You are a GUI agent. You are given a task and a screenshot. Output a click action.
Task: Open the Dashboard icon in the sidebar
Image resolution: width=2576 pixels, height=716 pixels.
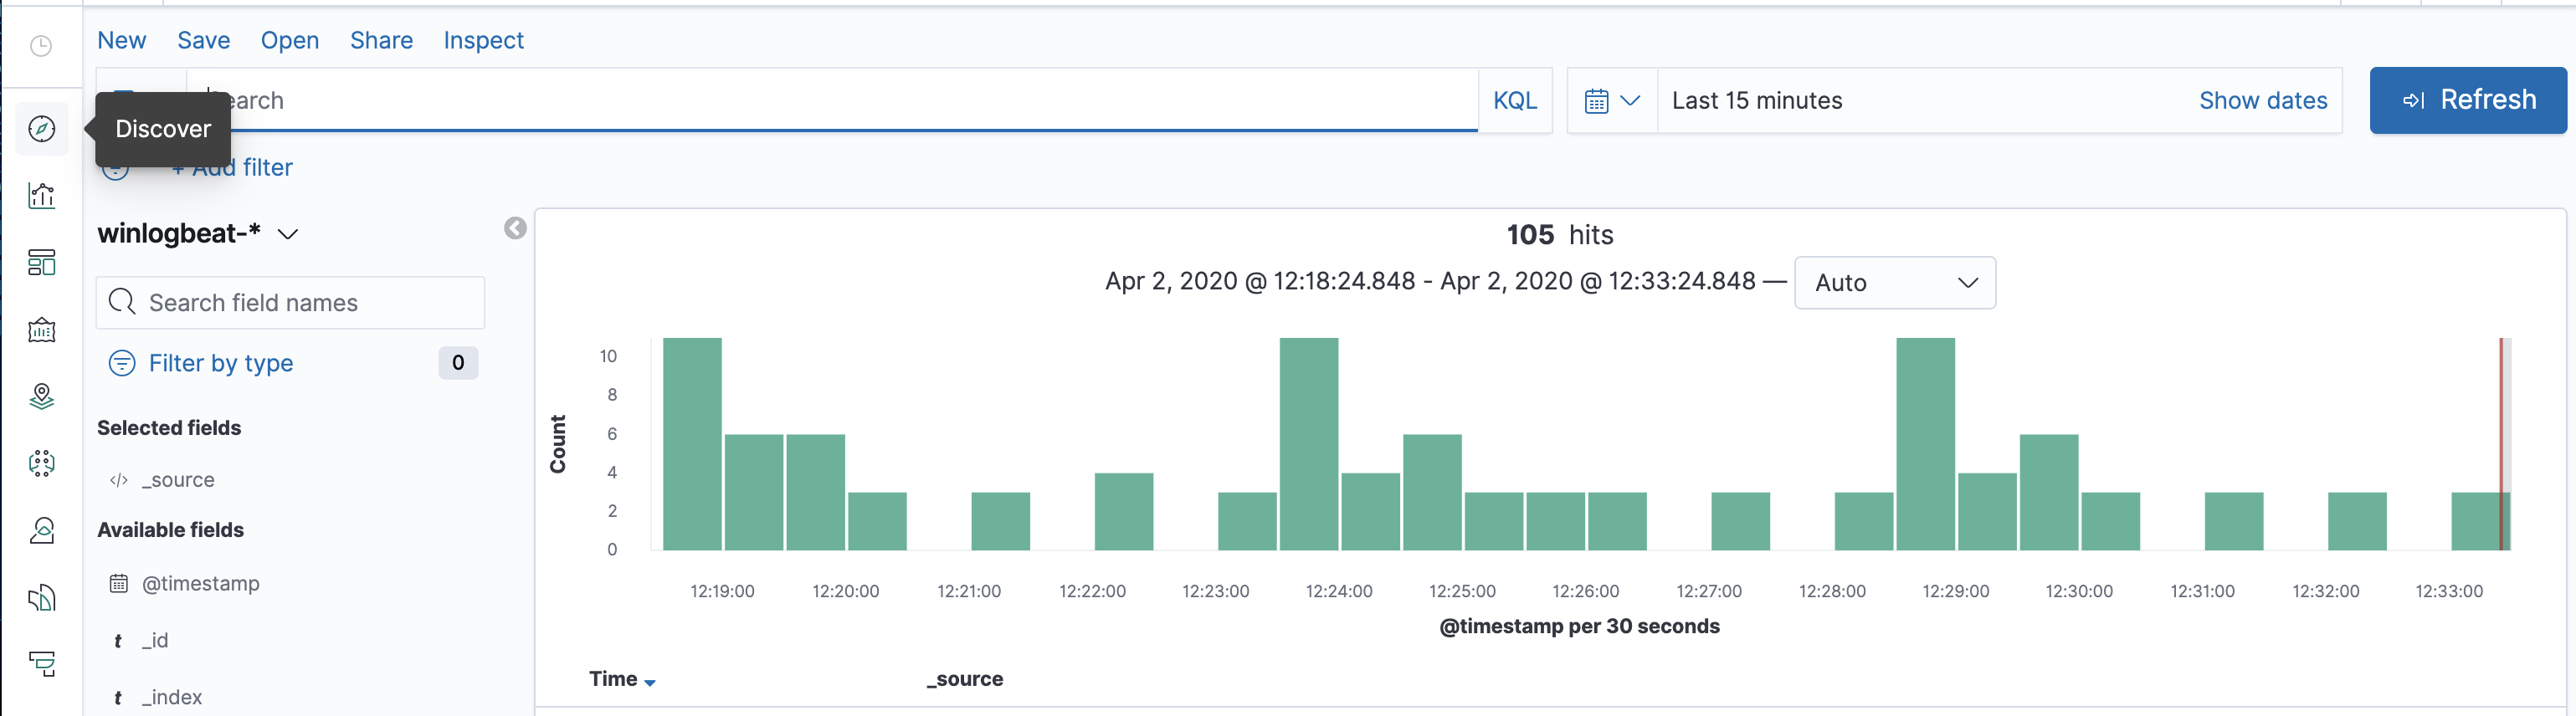42,263
